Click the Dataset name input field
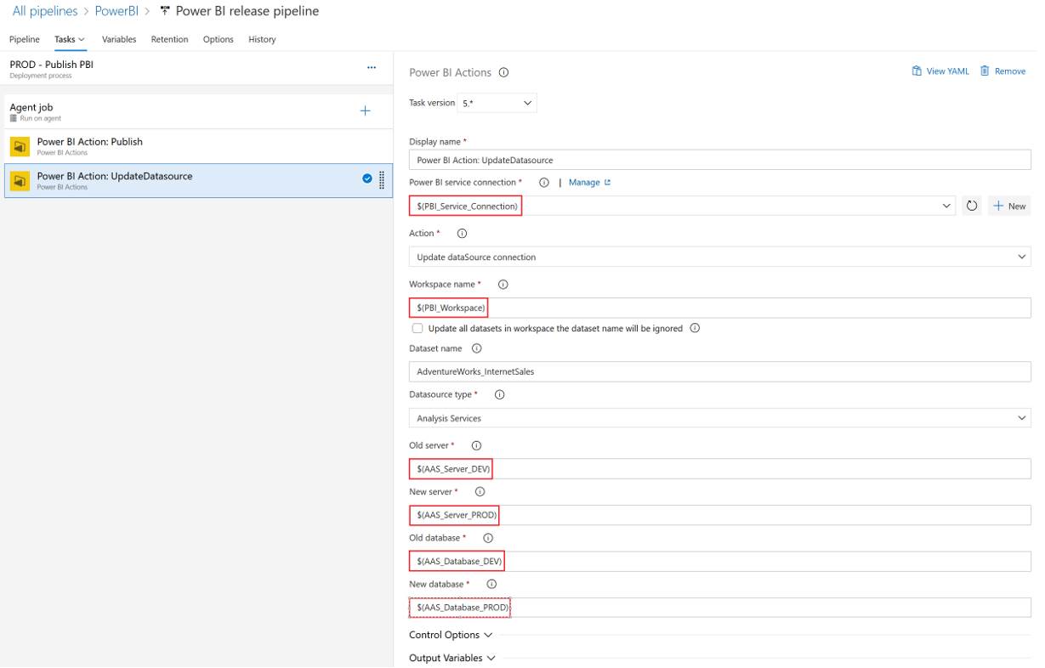Screen dimensions: 1045x668 720,371
